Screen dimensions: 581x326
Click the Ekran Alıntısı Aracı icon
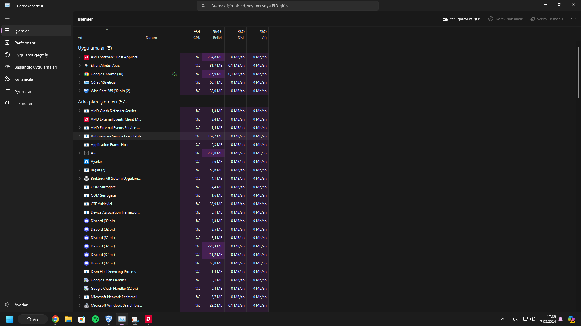87,66
